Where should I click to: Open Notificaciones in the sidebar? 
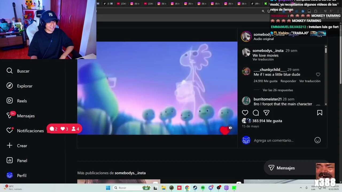25,131
